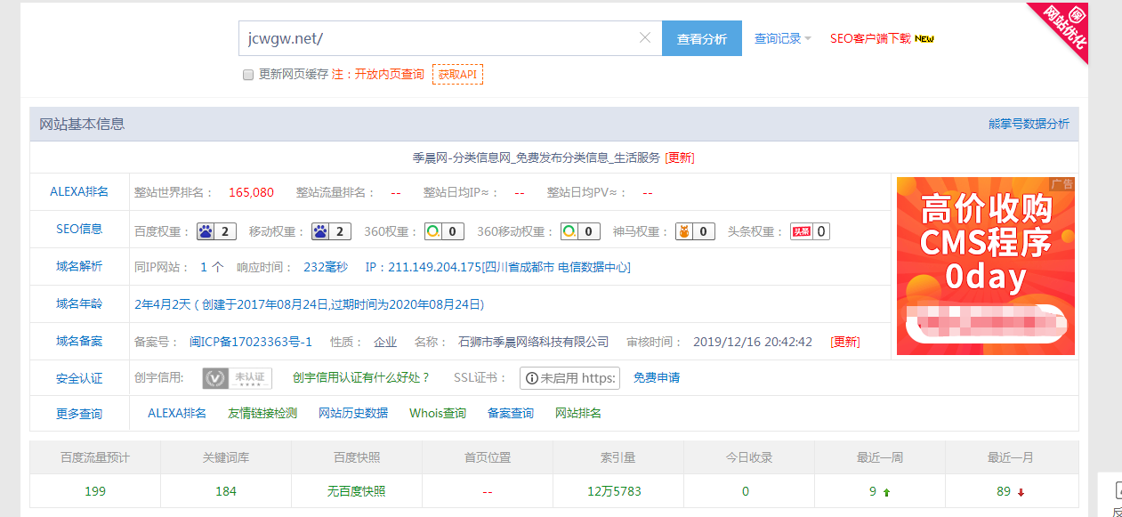
Task: Enable the 更新网页缓存 checkbox
Action: point(248,75)
